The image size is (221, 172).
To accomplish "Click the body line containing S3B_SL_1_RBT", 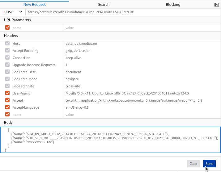I will tap(114, 138).
